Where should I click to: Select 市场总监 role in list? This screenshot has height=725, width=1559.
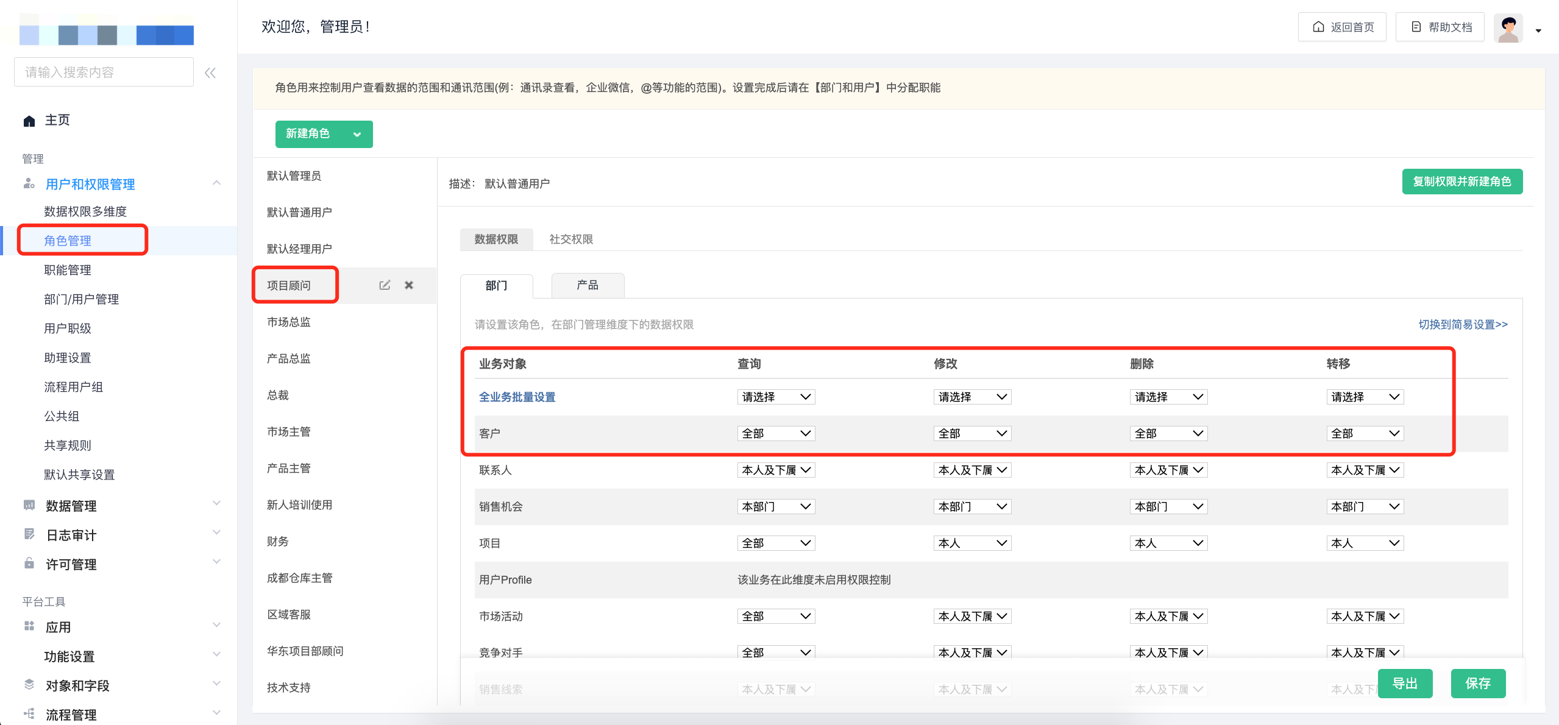(289, 322)
